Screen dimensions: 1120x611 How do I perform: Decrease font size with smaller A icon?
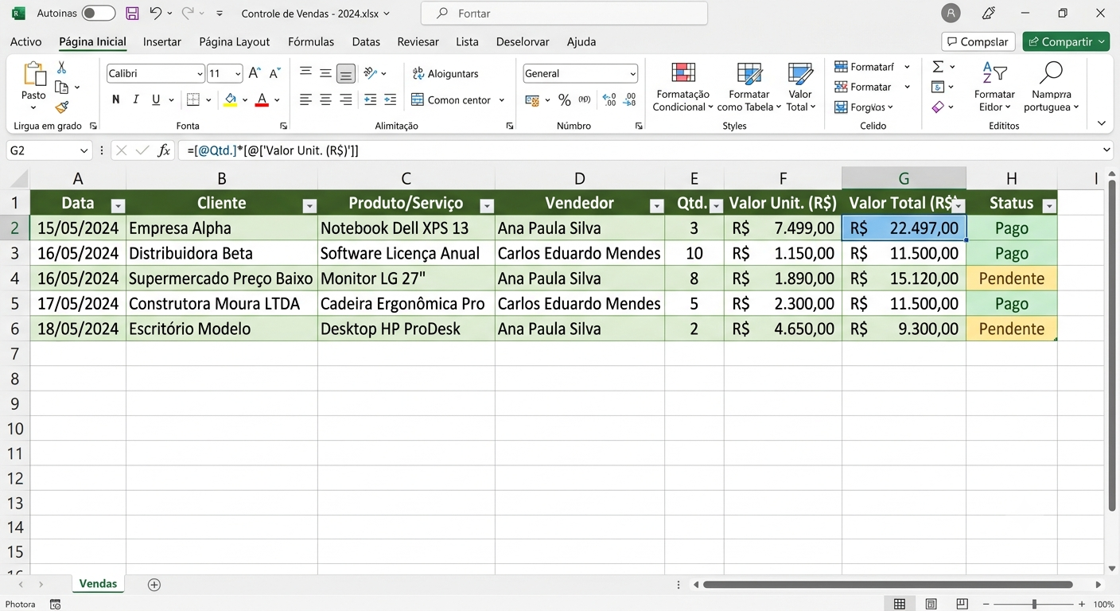click(x=274, y=73)
